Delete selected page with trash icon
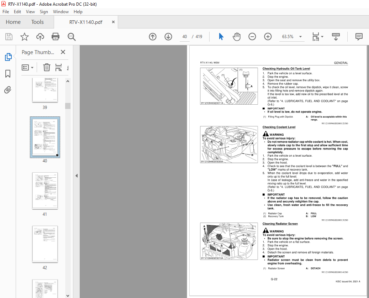 click(47, 68)
